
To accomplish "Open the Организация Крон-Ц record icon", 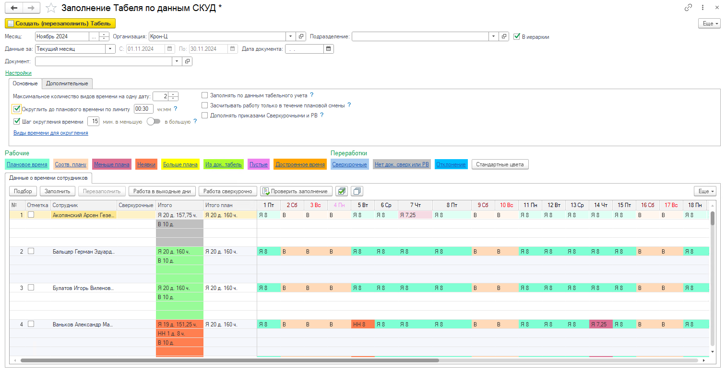I will coord(301,36).
